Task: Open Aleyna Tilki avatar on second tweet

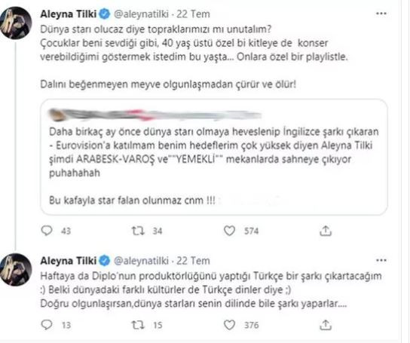Action: [x=16, y=270]
